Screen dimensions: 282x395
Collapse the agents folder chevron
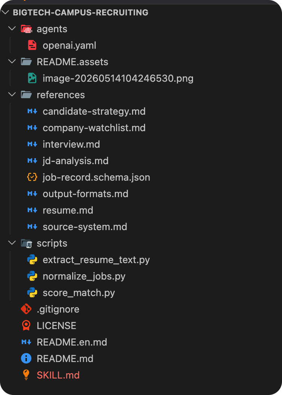click(x=12, y=29)
